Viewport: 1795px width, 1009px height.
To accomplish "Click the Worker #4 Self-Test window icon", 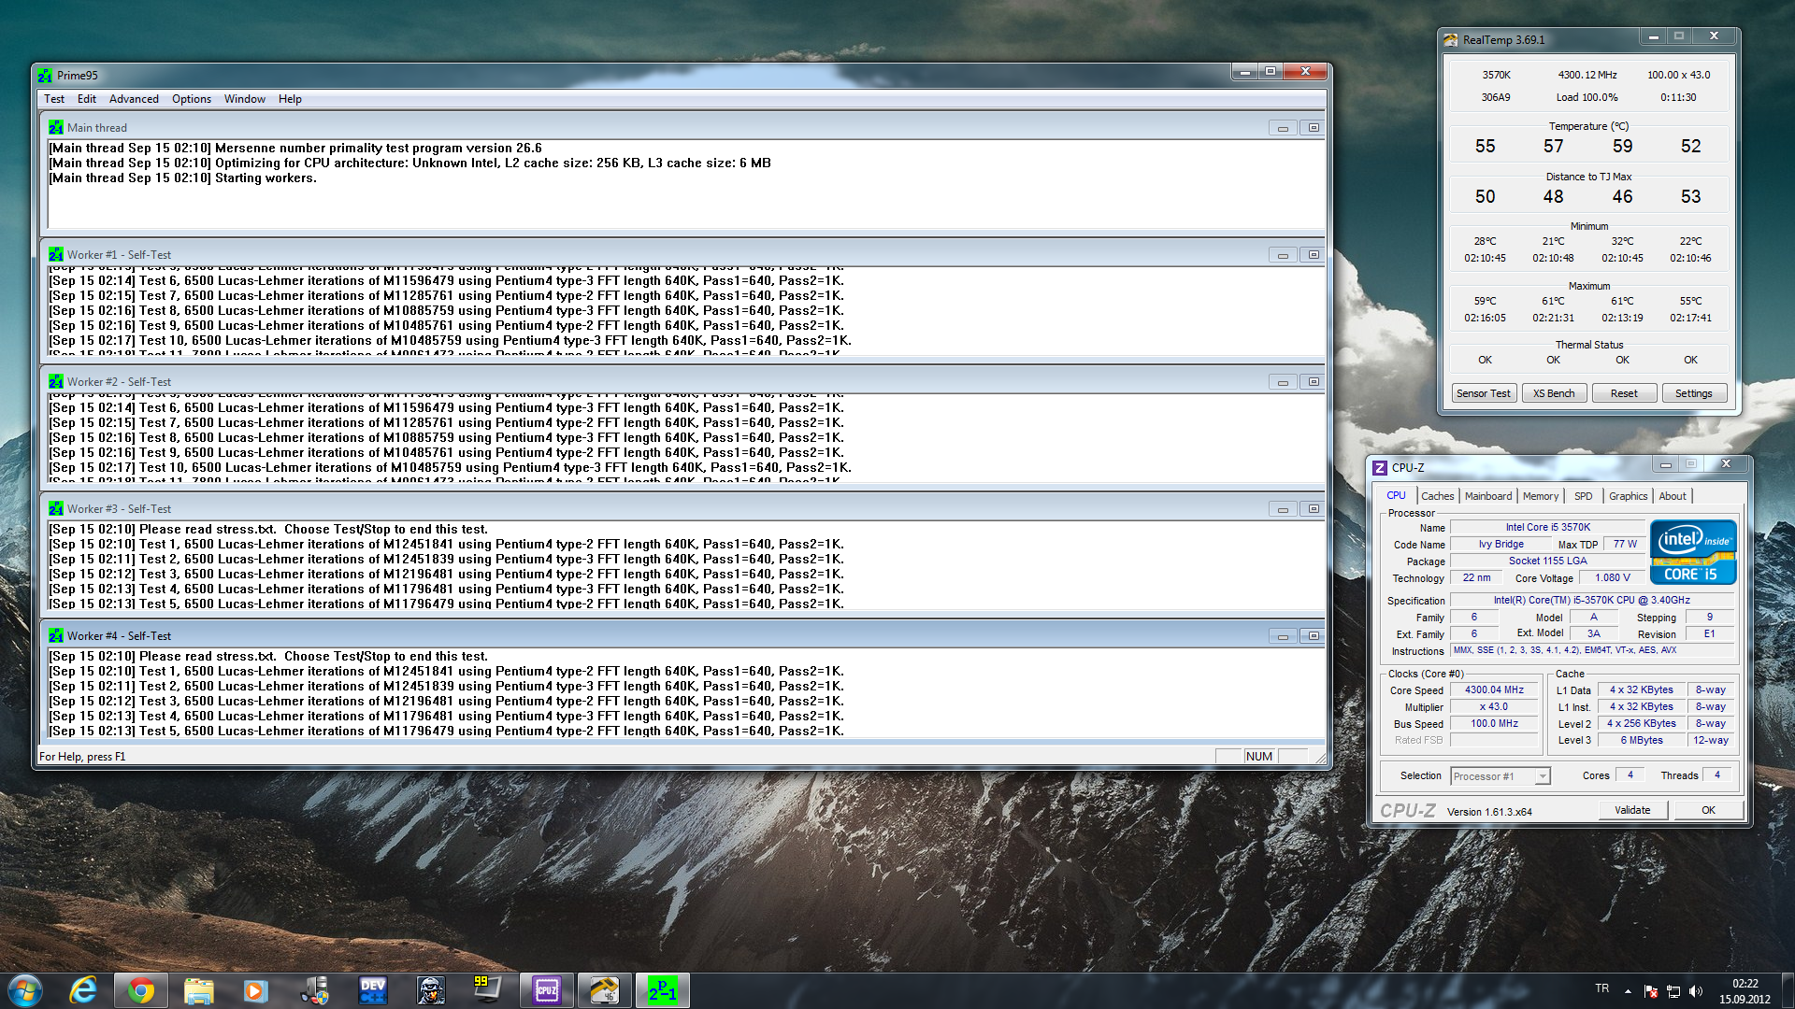I will point(56,636).
